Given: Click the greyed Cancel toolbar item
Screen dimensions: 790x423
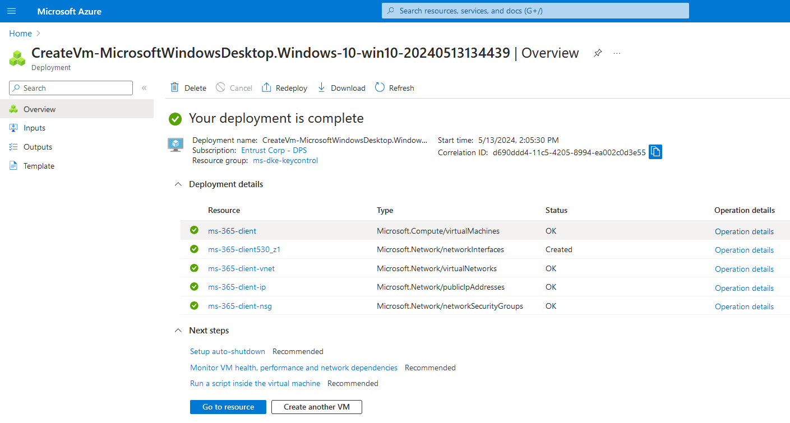Looking at the screenshot, I should [x=234, y=88].
